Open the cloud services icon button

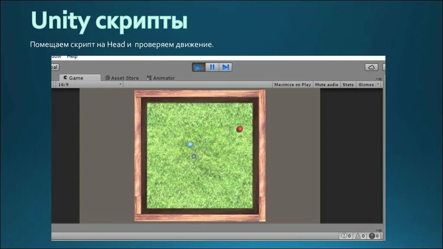372,67
